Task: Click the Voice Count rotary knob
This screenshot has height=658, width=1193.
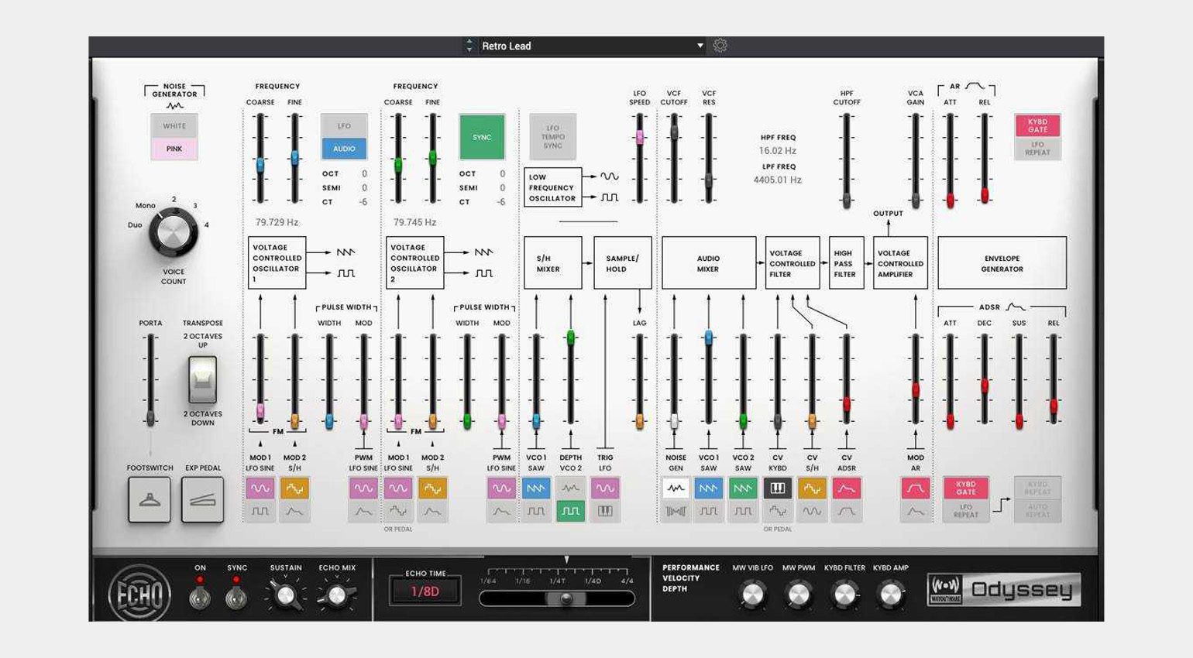Action: coord(172,231)
